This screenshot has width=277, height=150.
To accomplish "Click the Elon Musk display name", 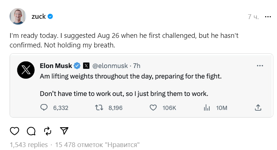I will click(x=56, y=66).
